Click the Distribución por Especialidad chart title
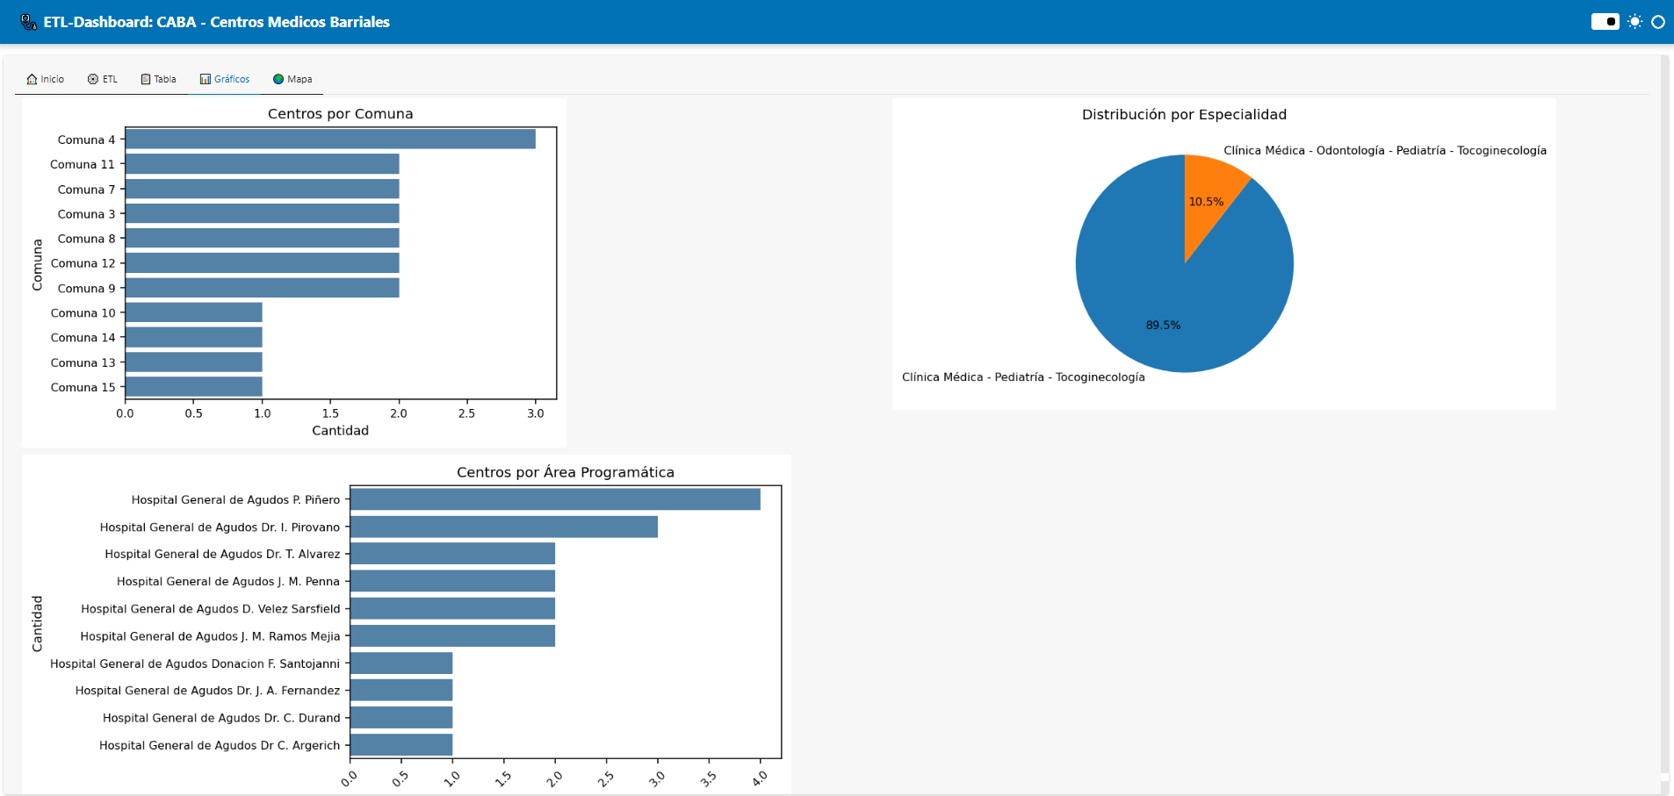The height and width of the screenshot is (796, 1674). coord(1184,114)
